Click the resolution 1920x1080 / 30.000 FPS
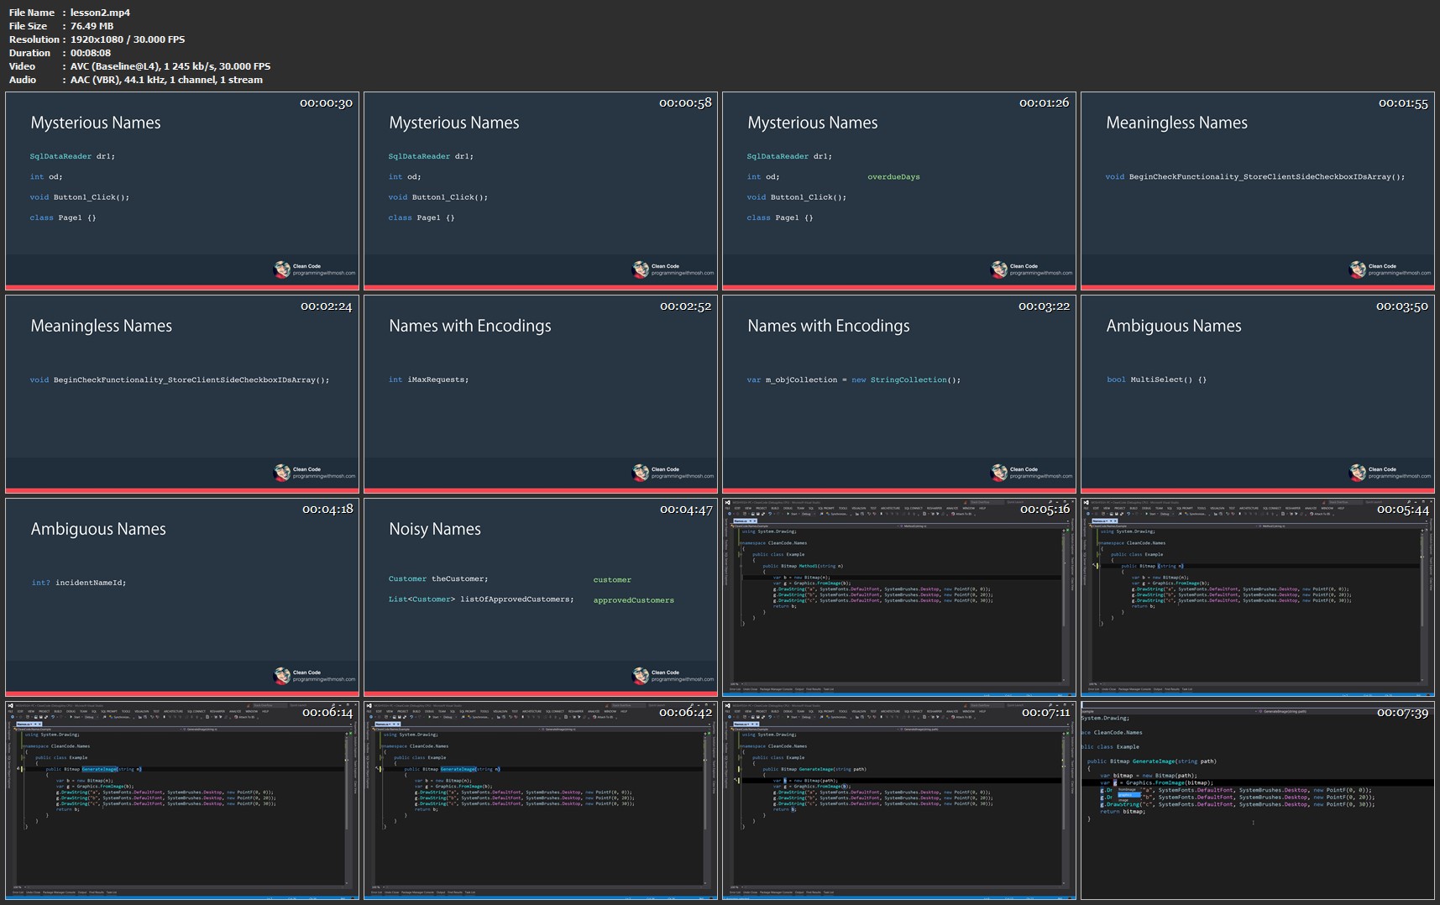Screen dimensions: 1440x905 (128, 39)
